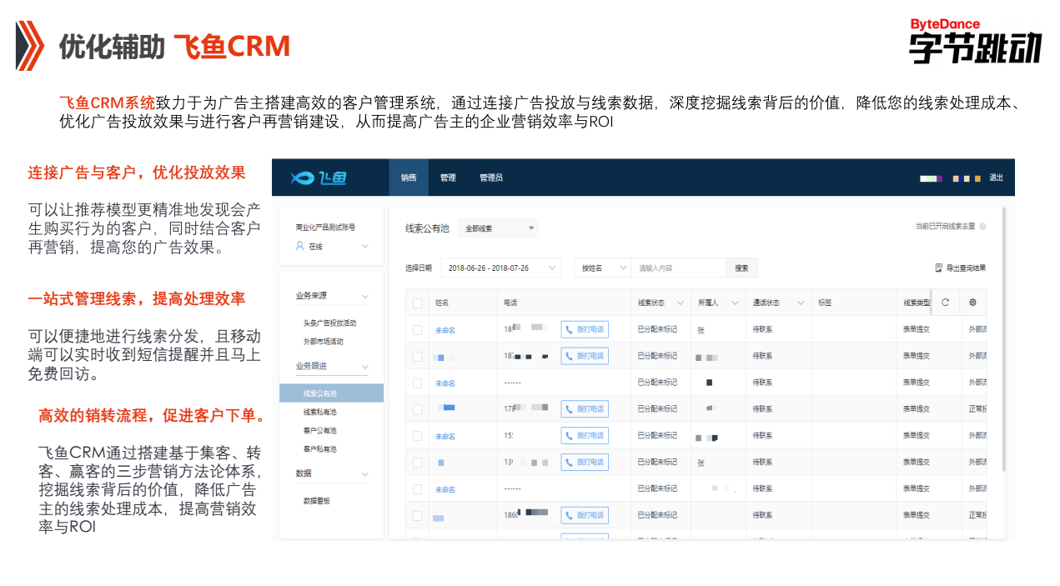Click the phone icon on the first 拨打电话 button

pos(570,329)
